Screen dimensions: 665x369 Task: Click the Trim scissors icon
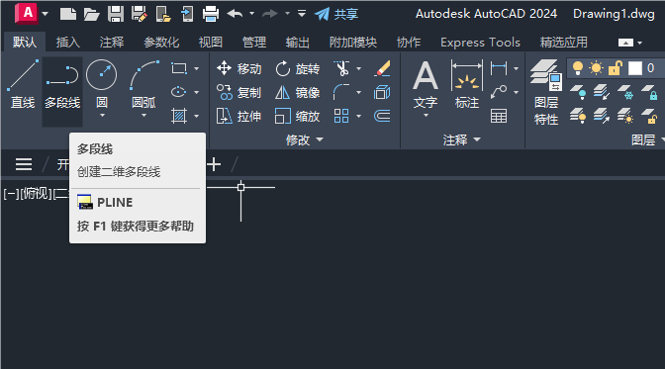(341, 68)
